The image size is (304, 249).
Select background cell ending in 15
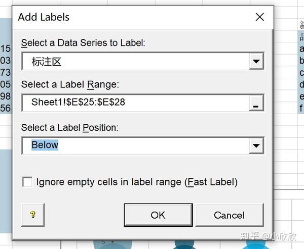coord(6,48)
